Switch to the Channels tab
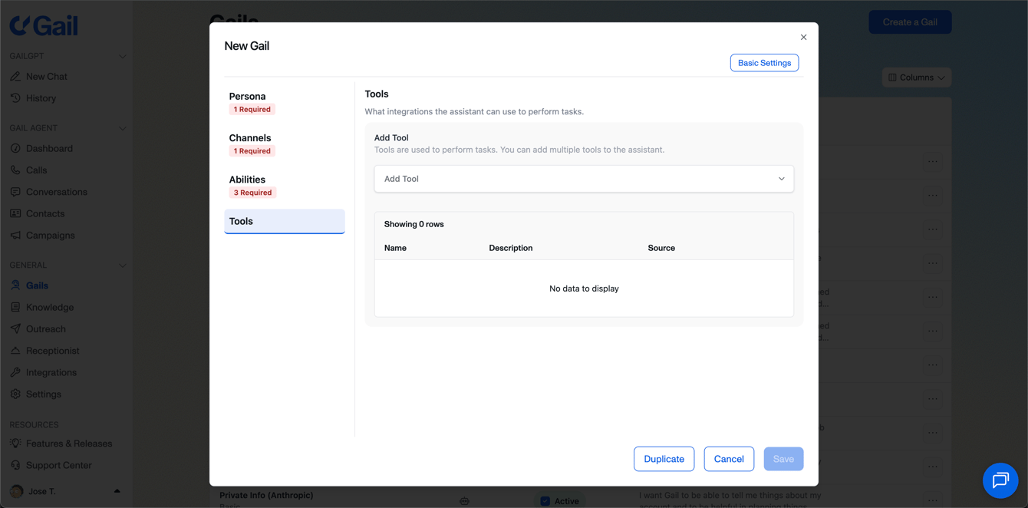The image size is (1028, 508). coord(285,143)
